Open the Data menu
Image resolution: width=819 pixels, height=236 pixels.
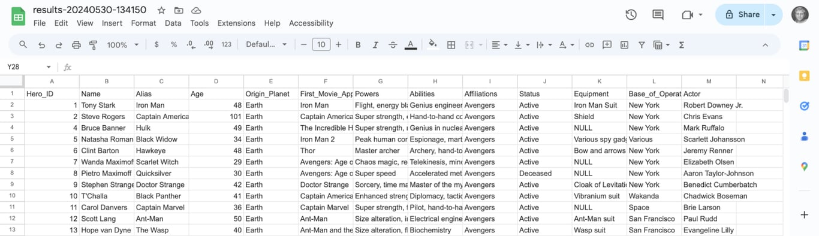(173, 23)
